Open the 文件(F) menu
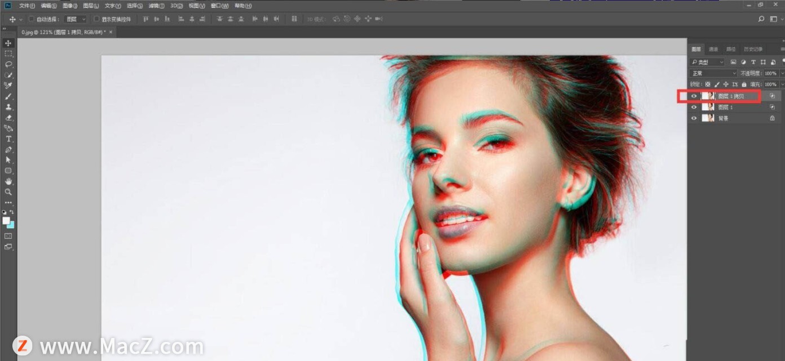Screen dimensions: 785x361 click(27, 6)
